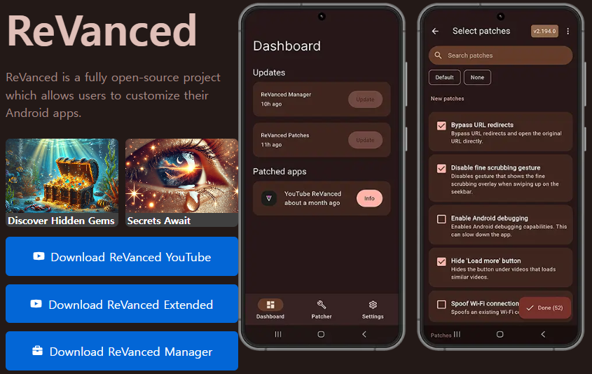Click the ReVanced title heading

click(x=102, y=31)
